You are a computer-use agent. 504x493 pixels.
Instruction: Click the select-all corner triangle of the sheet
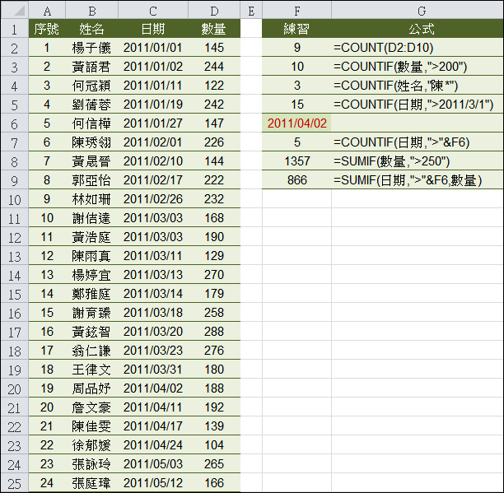[x=15, y=10]
